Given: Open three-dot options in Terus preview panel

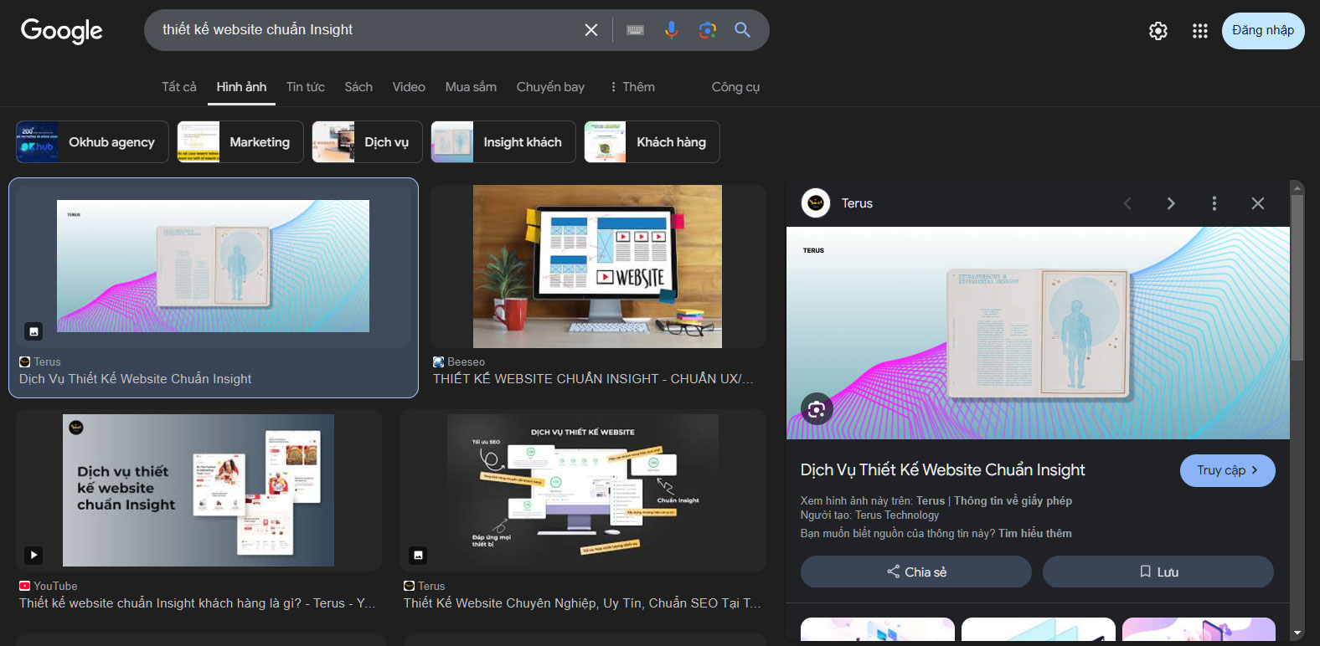Looking at the screenshot, I should click(1214, 203).
